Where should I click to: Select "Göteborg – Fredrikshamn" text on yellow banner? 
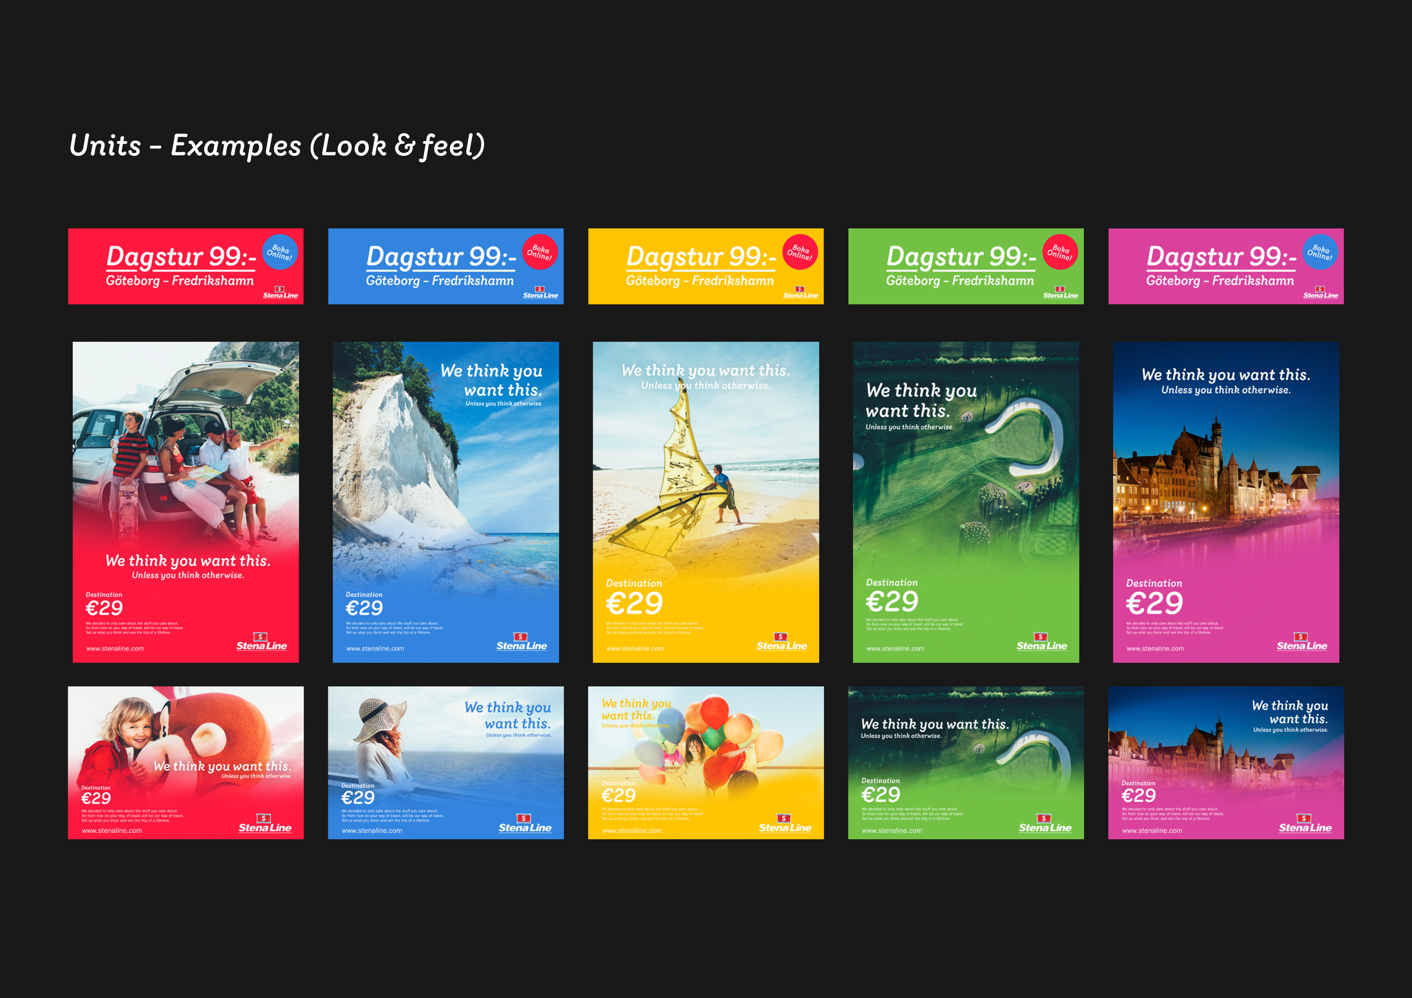click(700, 281)
